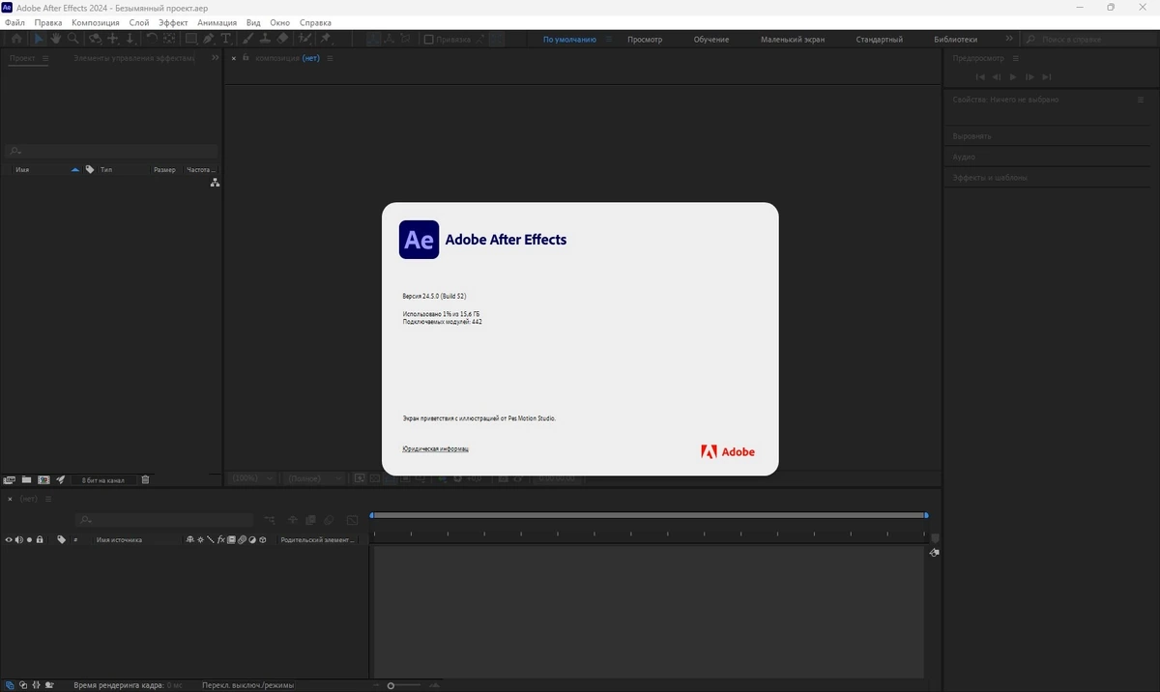Expand hidden panel tabs with double chevron
This screenshot has width=1160, height=692.
click(215, 58)
